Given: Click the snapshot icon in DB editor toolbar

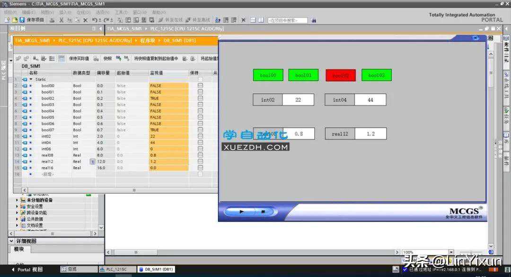Looking at the screenshot, I should [x=96, y=59].
